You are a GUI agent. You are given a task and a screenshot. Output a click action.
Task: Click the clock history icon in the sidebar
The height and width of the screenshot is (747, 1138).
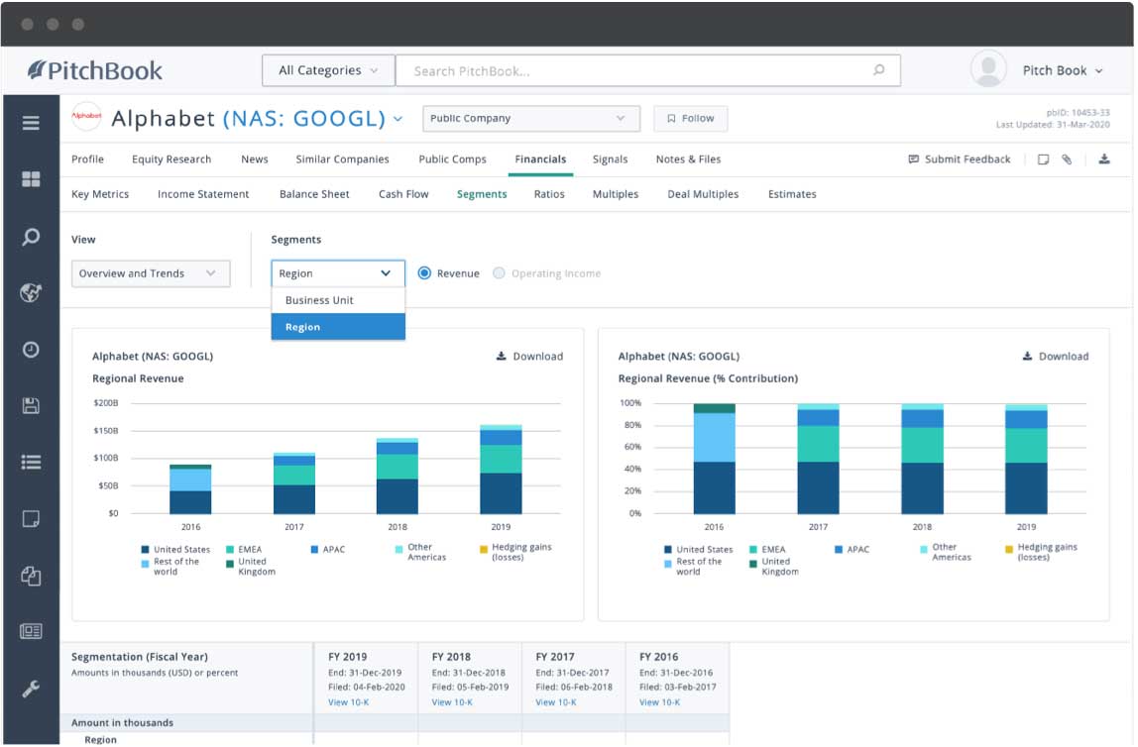31,350
